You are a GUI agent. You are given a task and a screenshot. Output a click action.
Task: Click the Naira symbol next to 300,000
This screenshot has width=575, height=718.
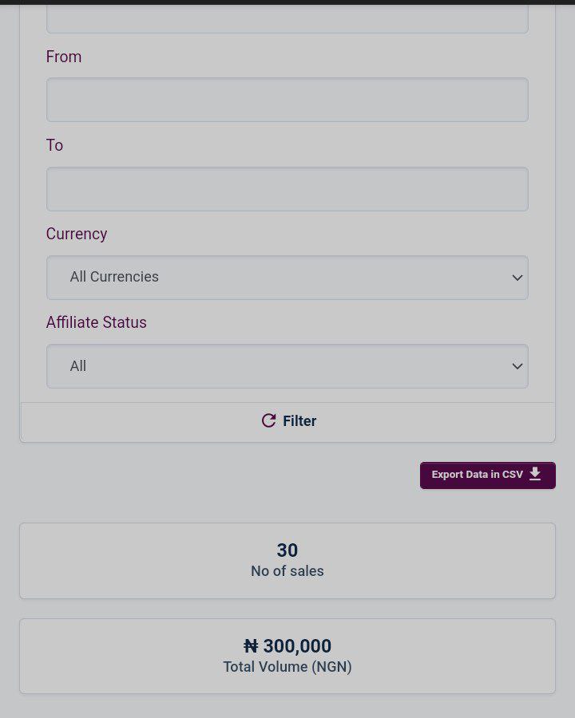tap(250, 646)
